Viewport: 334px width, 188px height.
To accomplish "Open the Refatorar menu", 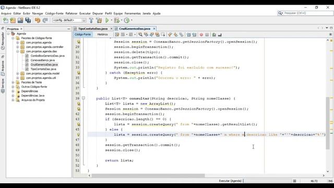I will point(71,14).
